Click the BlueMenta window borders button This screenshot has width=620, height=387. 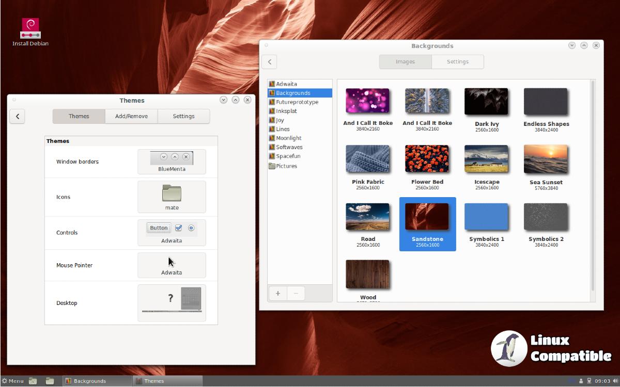(x=172, y=162)
